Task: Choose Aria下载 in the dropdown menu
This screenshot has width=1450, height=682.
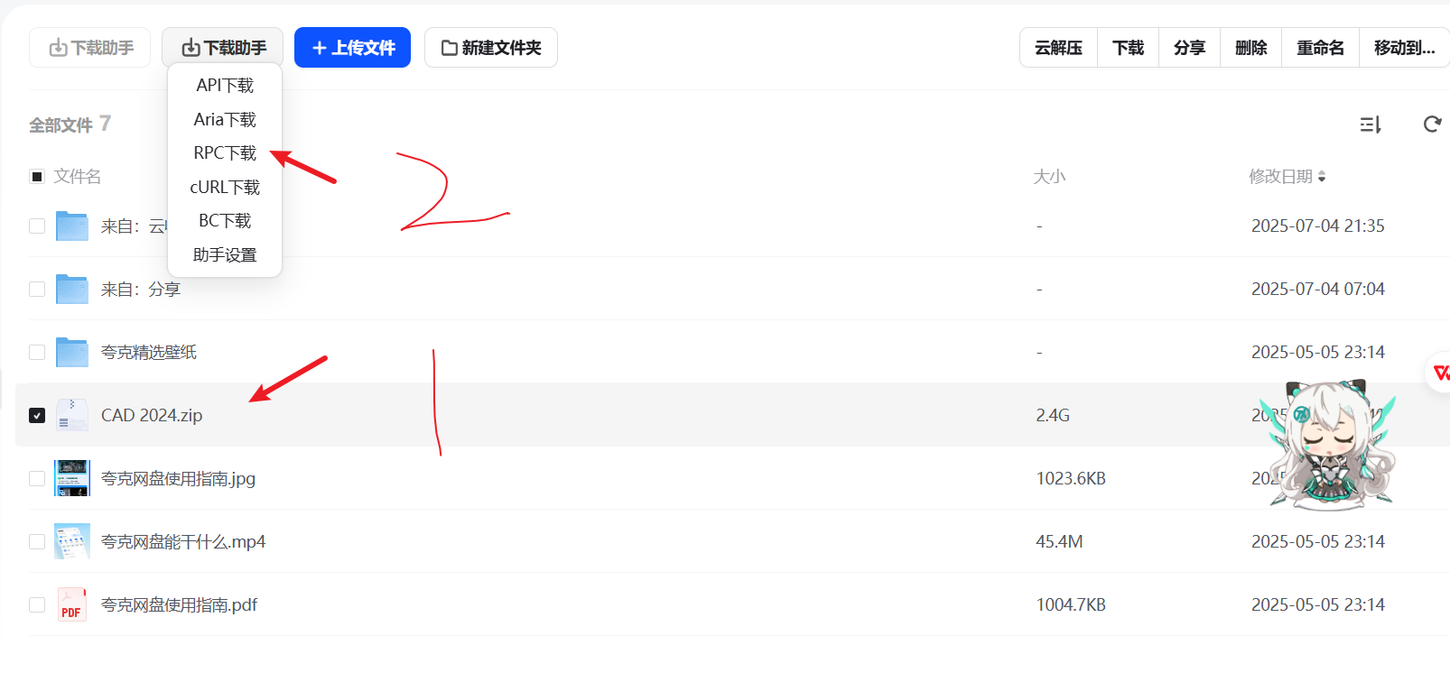Action: [225, 119]
